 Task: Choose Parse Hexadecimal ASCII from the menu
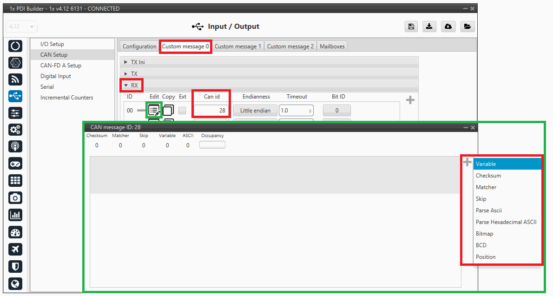tap(507, 222)
